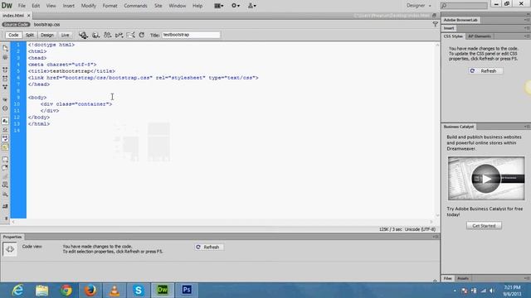The image size is (531, 298).
Task: Open Recent Snippets icon
Action: [x=5, y=185]
